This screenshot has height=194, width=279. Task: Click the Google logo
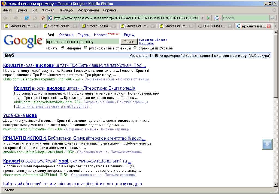23,41
